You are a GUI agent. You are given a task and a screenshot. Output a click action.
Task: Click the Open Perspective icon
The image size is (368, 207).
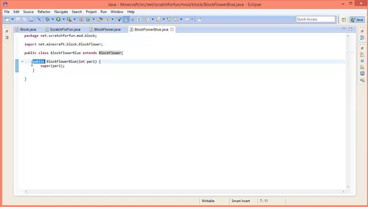[x=344, y=20]
